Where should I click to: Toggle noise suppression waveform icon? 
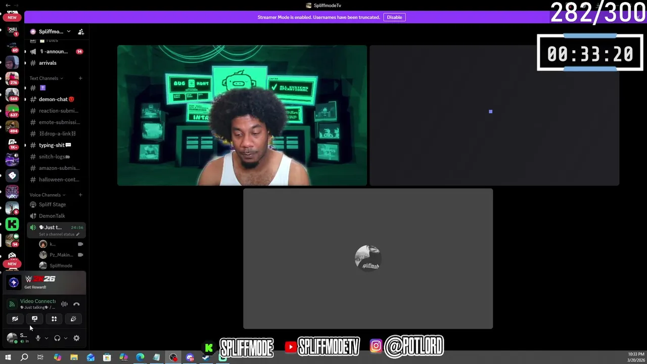click(x=64, y=304)
